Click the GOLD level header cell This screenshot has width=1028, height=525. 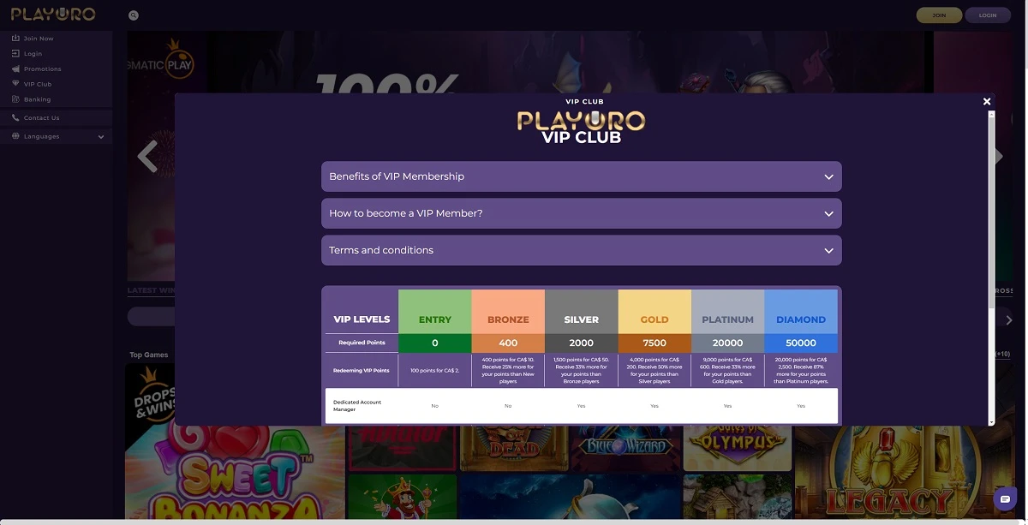pos(654,311)
